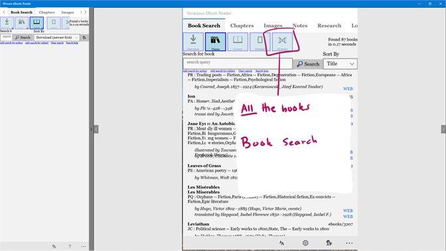Click the Search help link in the center panel

click(x=262, y=71)
